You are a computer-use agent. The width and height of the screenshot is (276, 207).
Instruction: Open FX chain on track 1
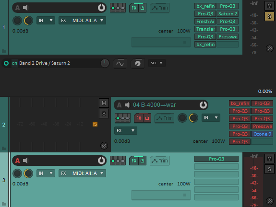[134, 8]
